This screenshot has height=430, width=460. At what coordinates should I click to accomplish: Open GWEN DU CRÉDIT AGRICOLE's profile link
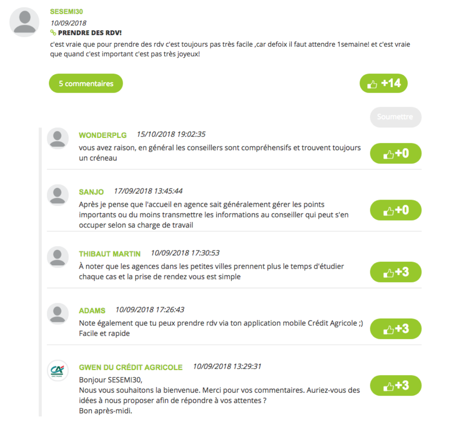click(x=130, y=367)
